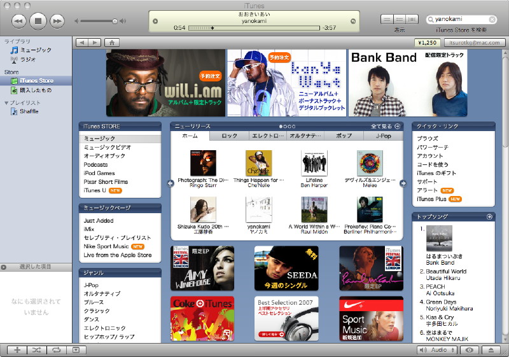509x357 pixels.
Task: Adjust the volume slider knob
Action: tap(115, 21)
